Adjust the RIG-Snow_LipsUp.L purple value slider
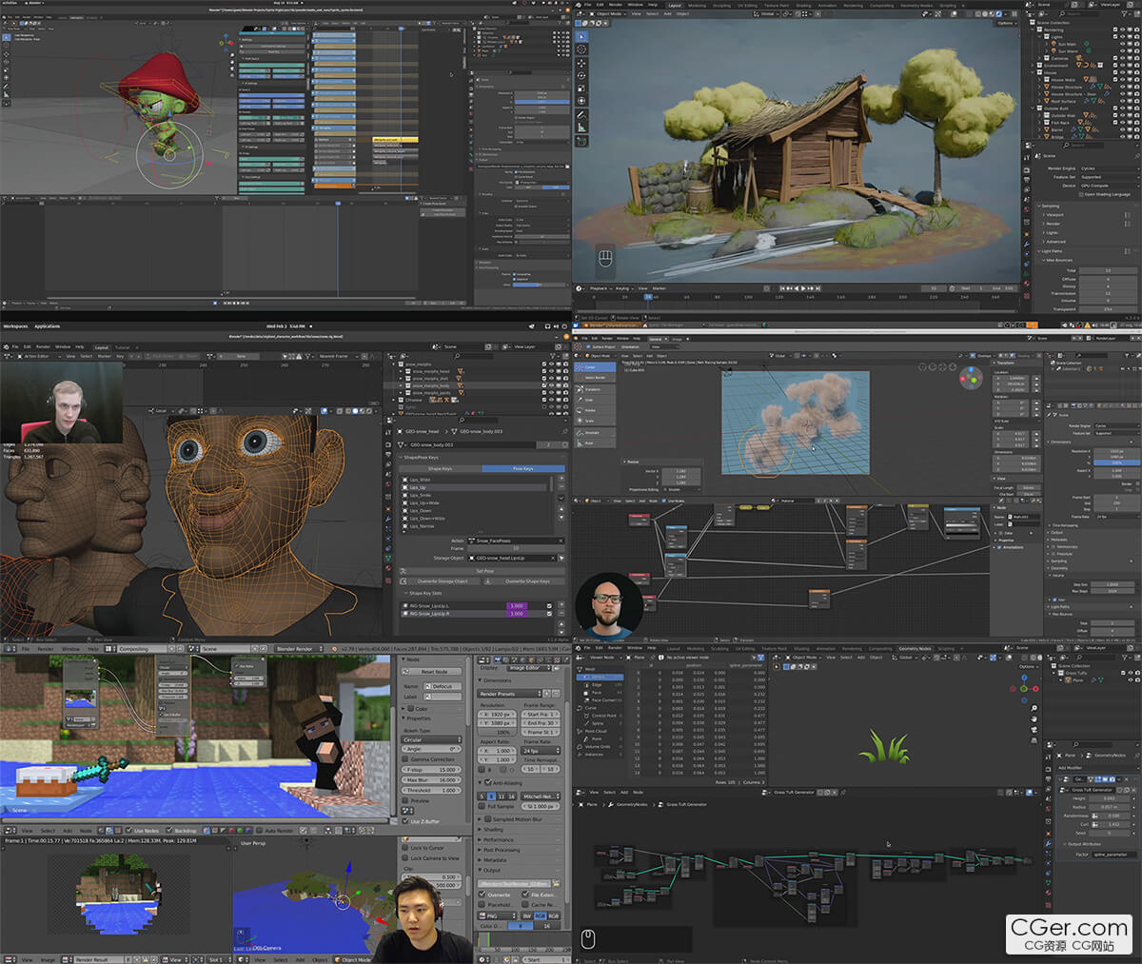The image size is (1142, 964). pos(517,605)
